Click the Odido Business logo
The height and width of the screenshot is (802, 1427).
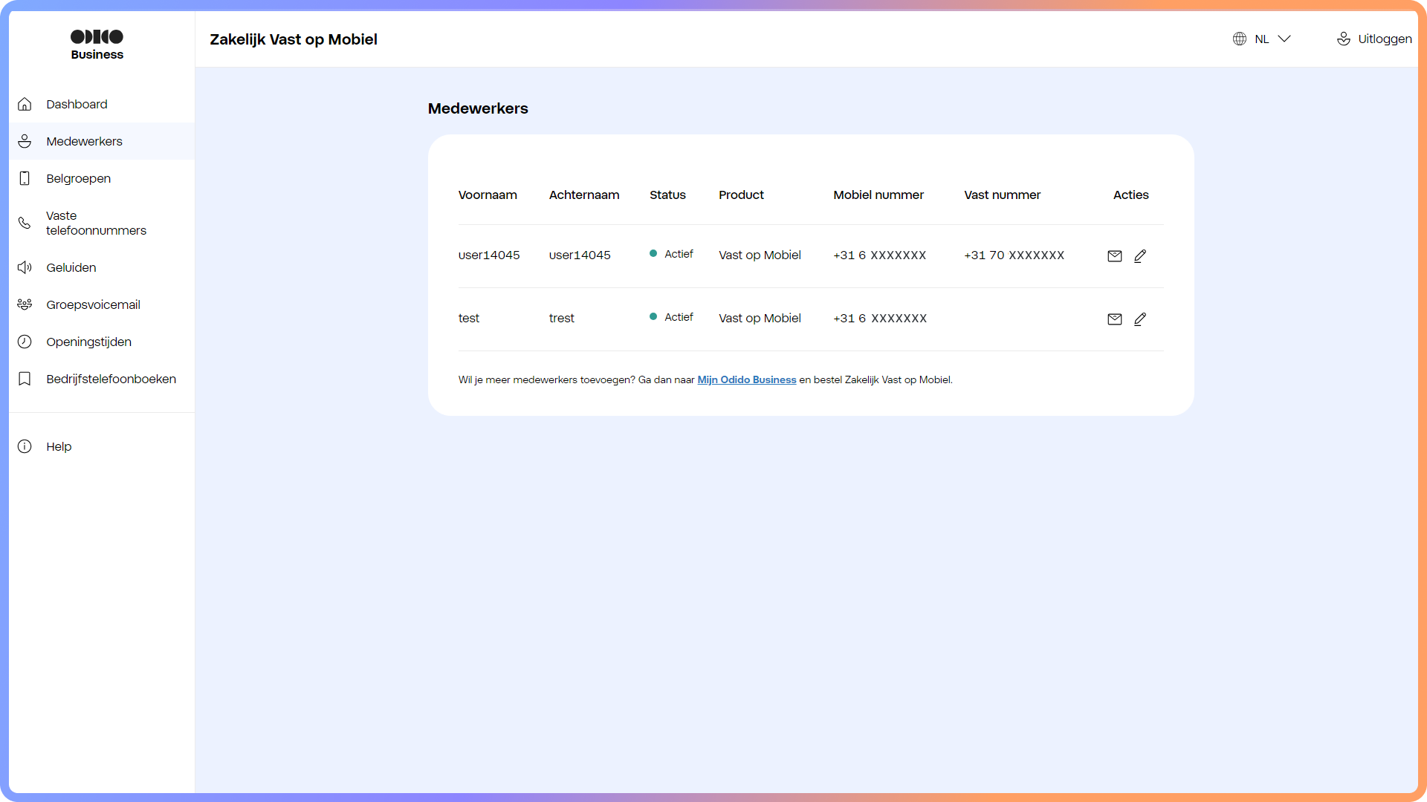(97, 45)
